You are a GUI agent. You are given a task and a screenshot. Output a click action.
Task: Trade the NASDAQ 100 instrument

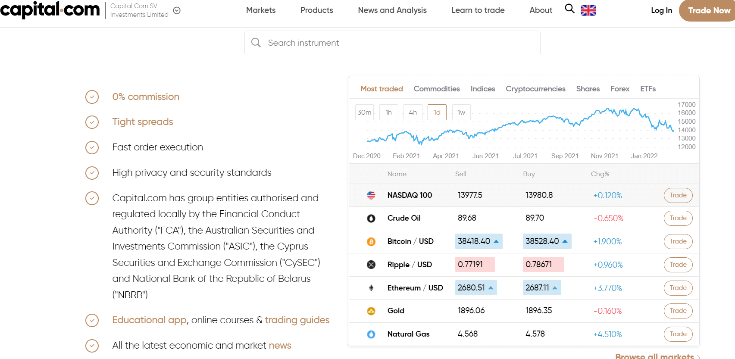click(678, 195)
